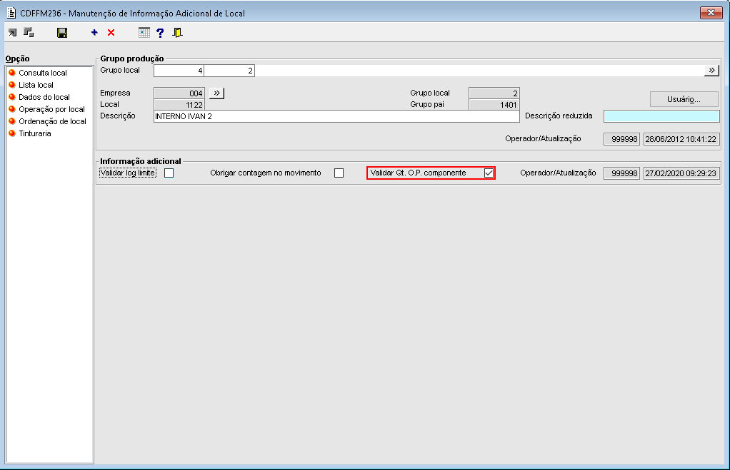Delete record with the red X icon
730x470 pixels.
pyautogui.click(x=111, y=33)
